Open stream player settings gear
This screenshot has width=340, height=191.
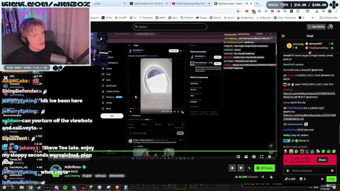point(269,157)
